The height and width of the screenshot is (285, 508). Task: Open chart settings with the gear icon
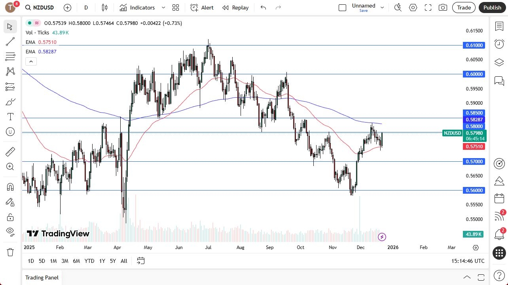point(413,8)
